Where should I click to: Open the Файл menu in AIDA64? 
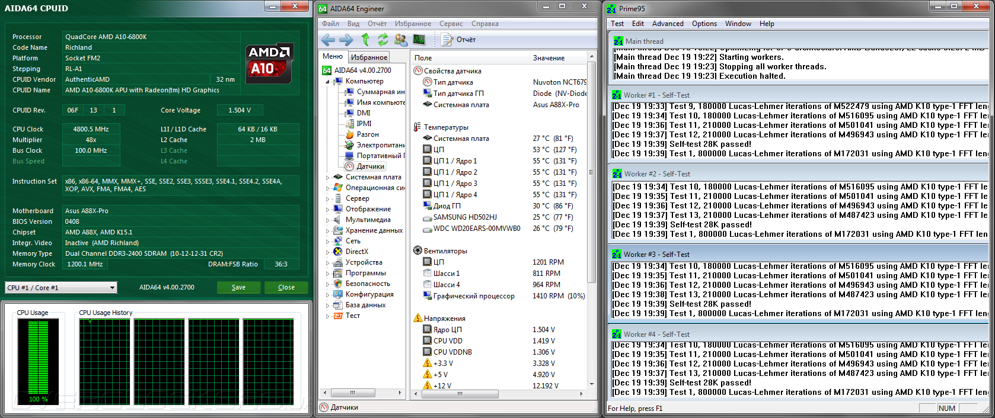[331, 24]
